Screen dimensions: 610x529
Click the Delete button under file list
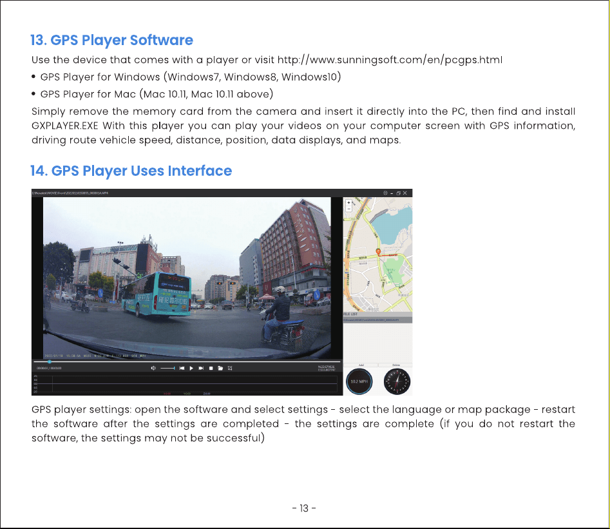tap(396, 365)
